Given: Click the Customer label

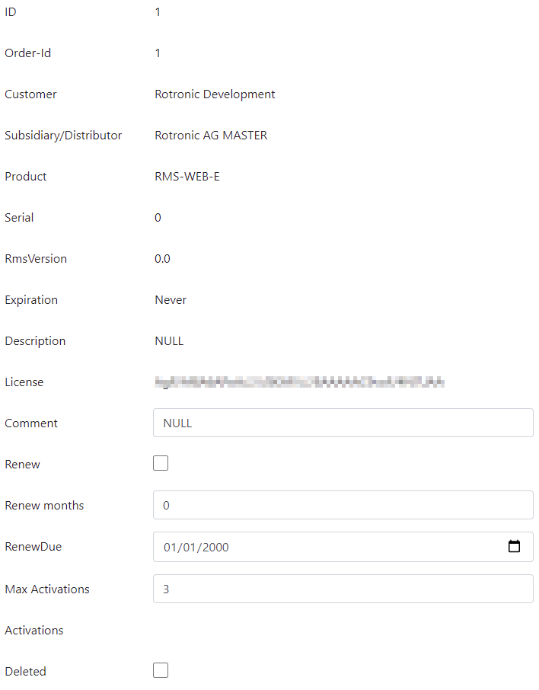Looking at the screenshot, I should tap(30, 94).
